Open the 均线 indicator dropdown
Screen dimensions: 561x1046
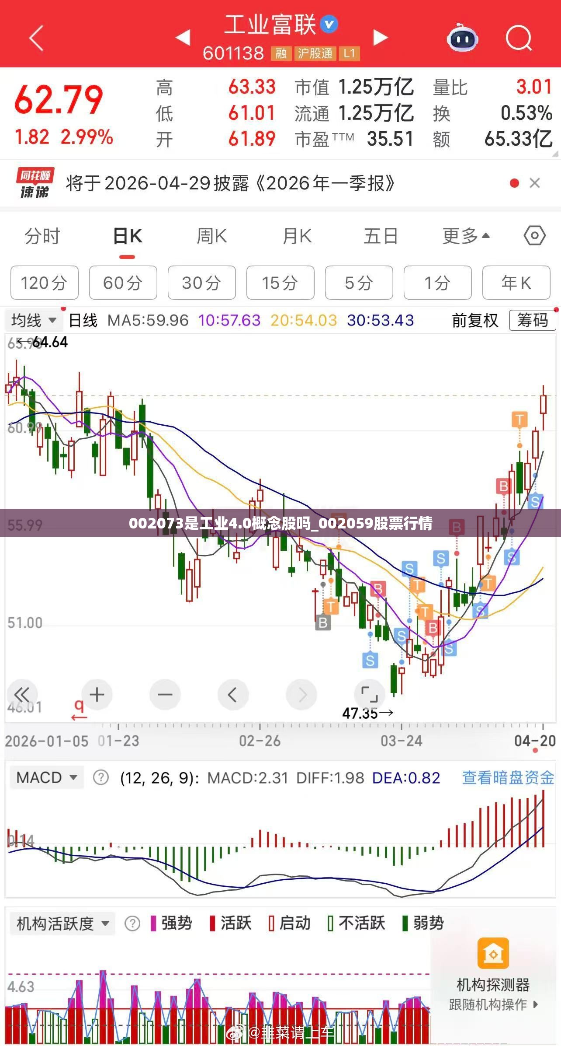click(34, 320)
